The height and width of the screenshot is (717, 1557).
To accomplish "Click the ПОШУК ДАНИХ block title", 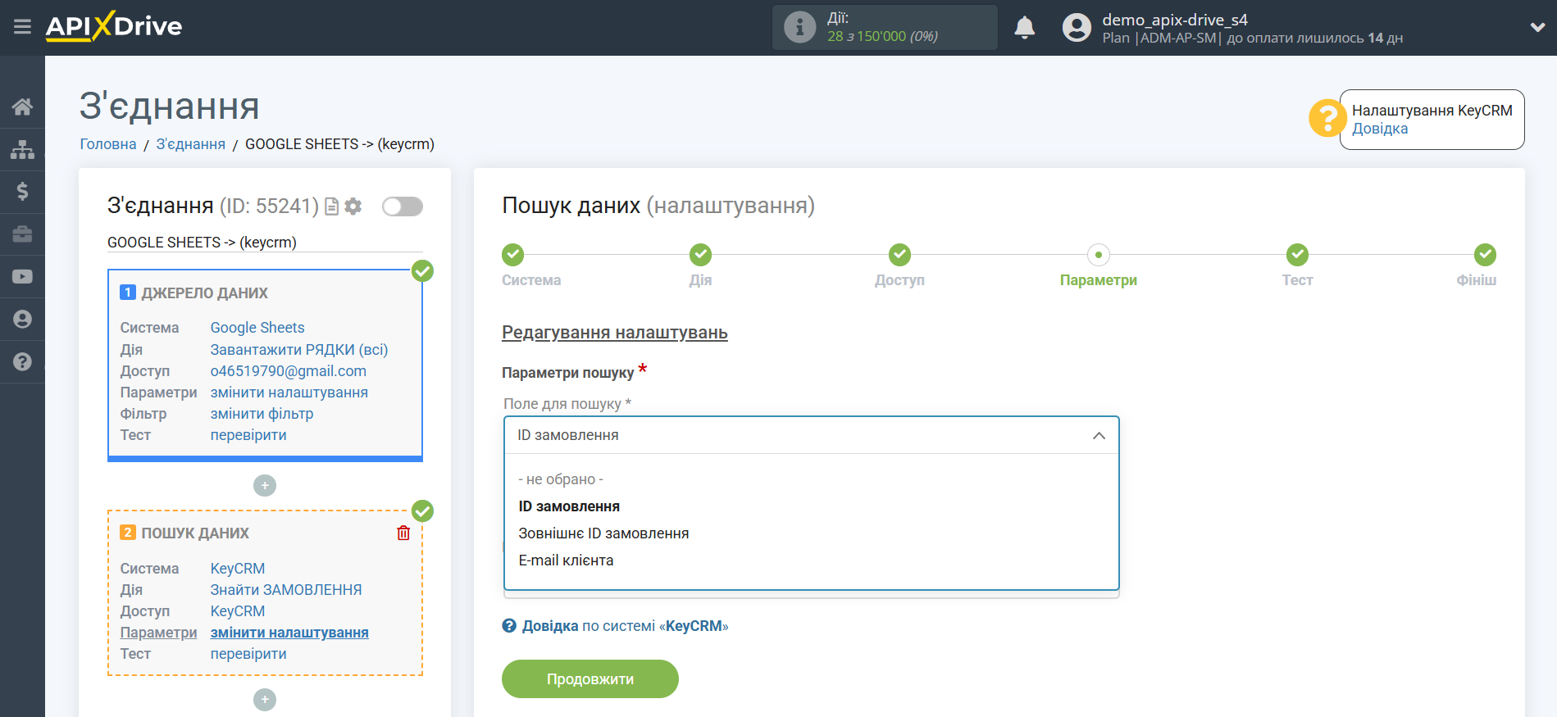I will pos(195,533).
